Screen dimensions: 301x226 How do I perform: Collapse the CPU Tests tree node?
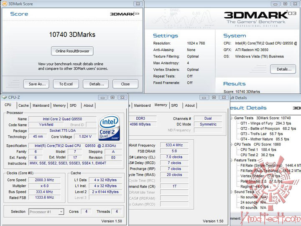(x=231, y=144)
